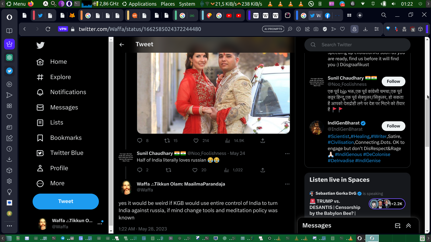Click the page's right vertical scrollbar
Screen dimensions: 431x242
427,123
